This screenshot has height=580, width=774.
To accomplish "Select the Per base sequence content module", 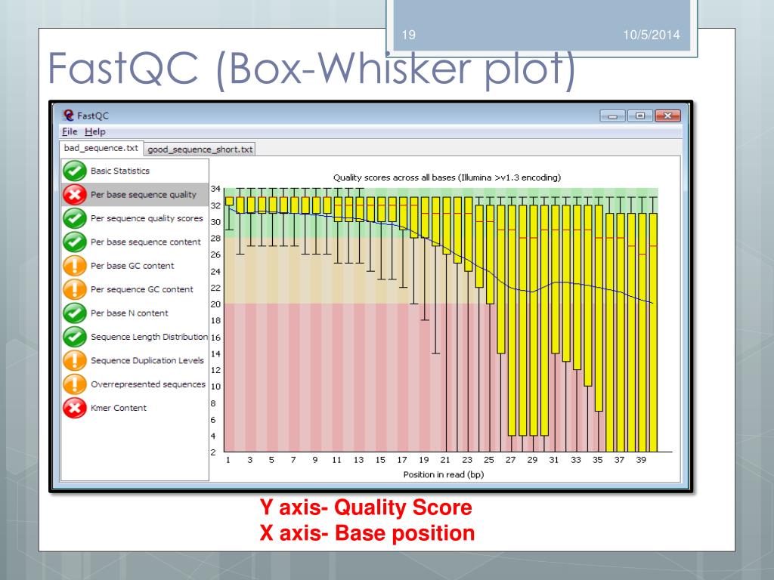I will (135, 242).
